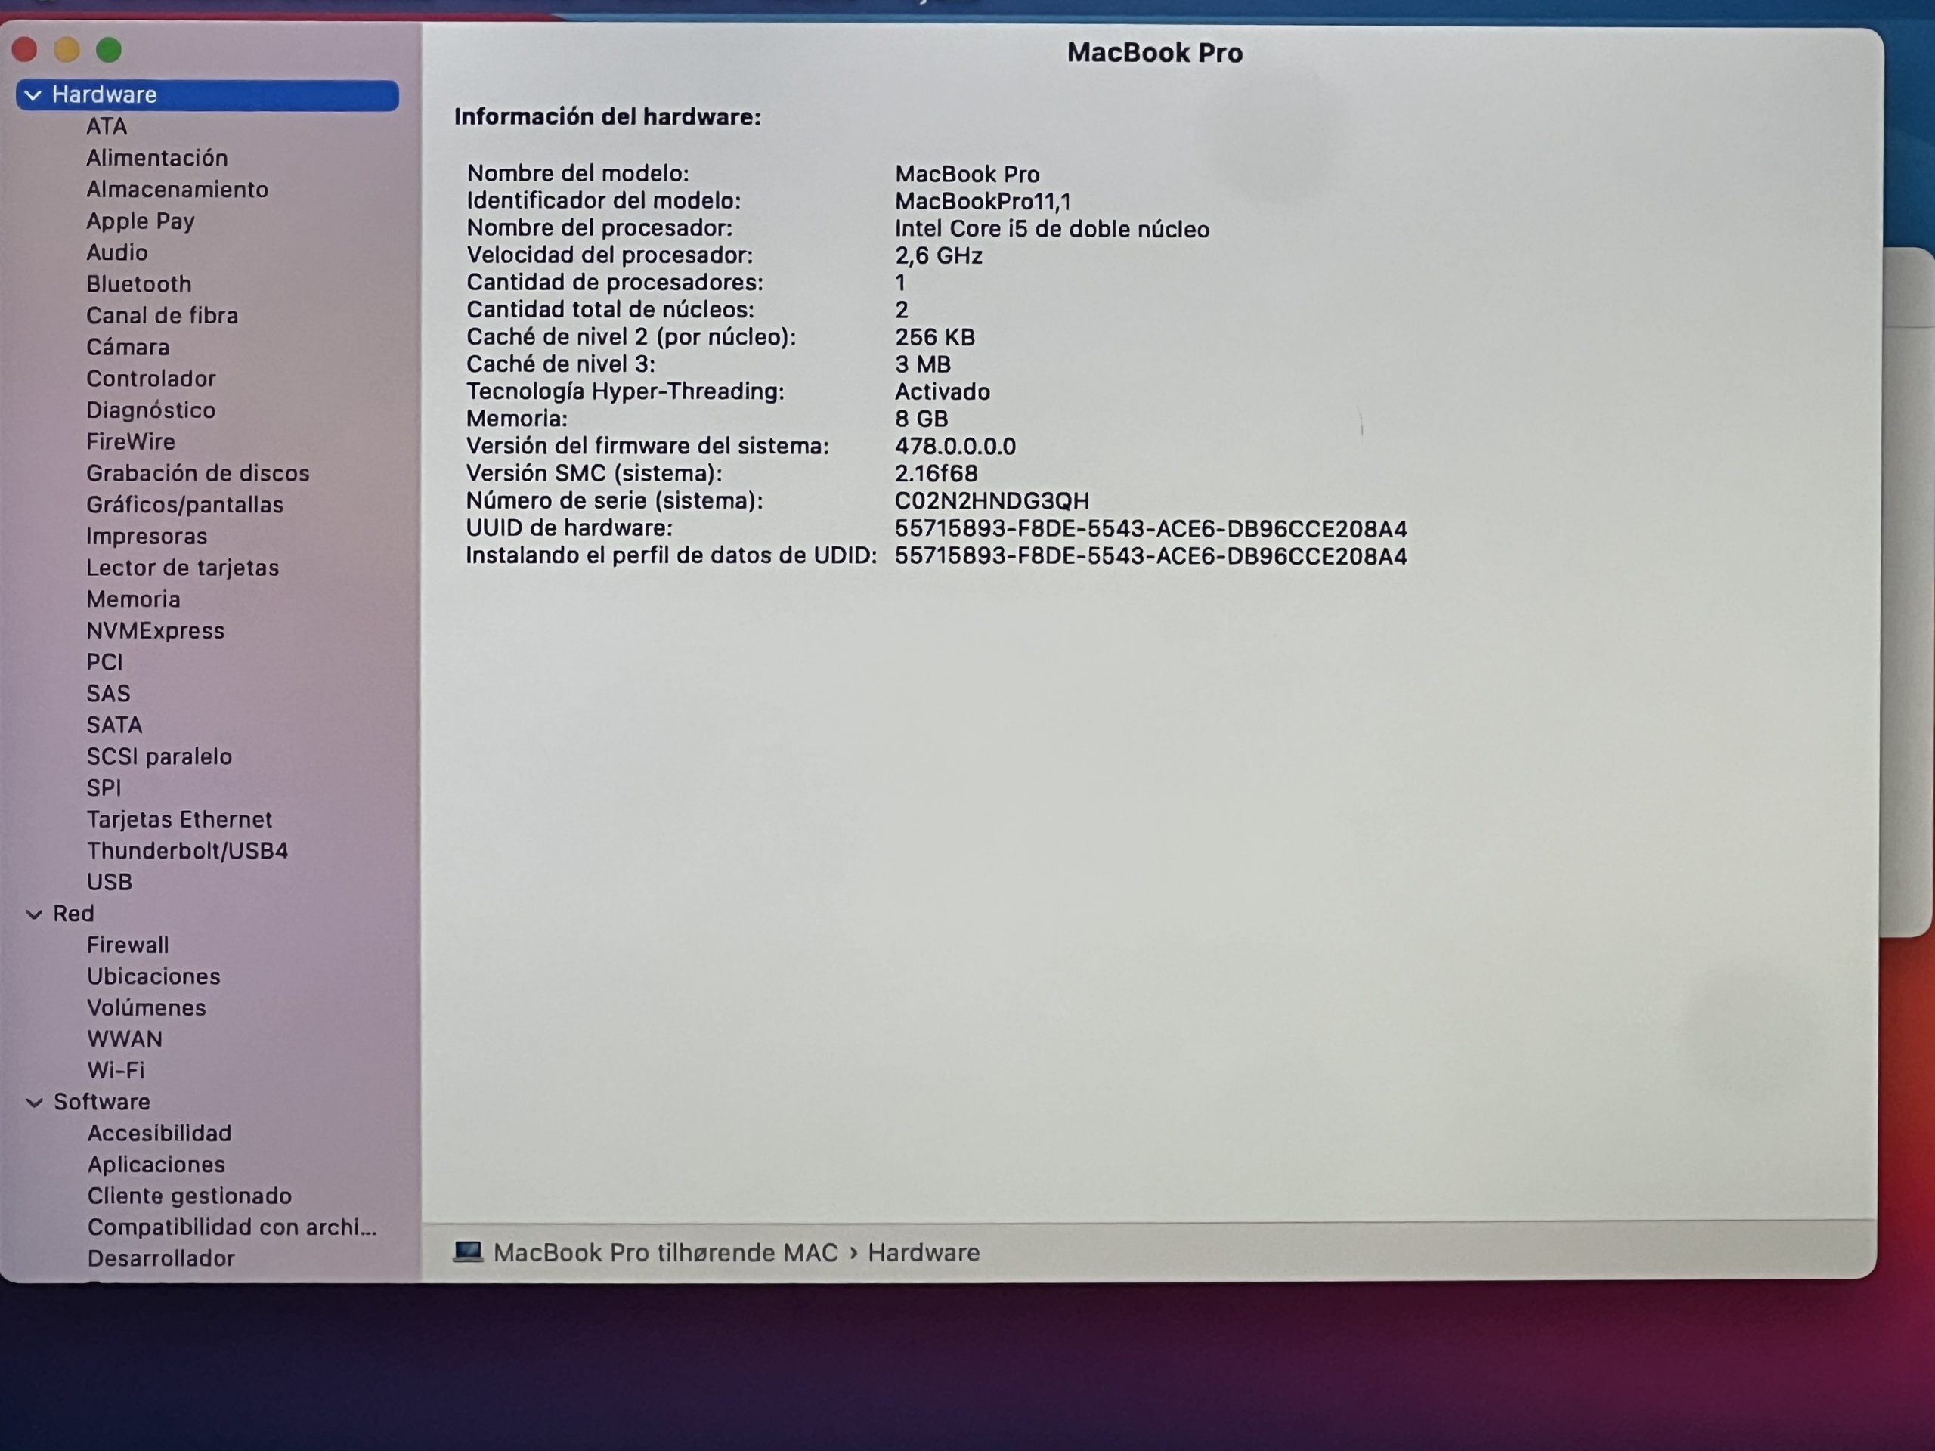Click MacBook Pro tilhørende MAC breadcrumb
The image size is (1935, 1451).
tap(665, 1252)
